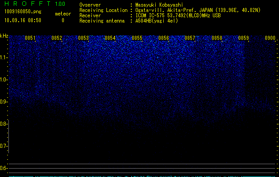Click the 0852 time marker
The height and width of the screenshot is (177, 279).
(57, 38)
